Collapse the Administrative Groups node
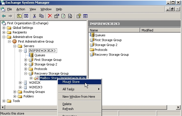Screen dimensions: 182x116 coord(4,37)
